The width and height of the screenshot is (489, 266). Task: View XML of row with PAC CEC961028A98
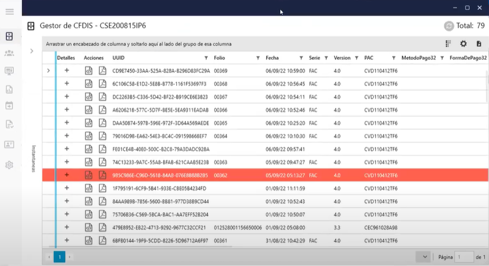point(88,228)
